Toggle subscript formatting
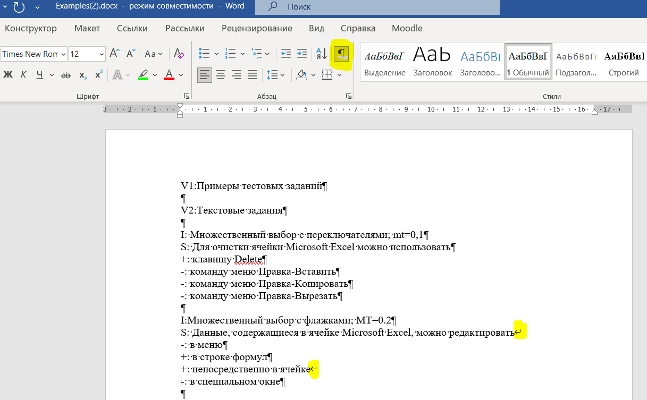Image resolution: width=647 pixels, height=400 pixels. [83, 75]
